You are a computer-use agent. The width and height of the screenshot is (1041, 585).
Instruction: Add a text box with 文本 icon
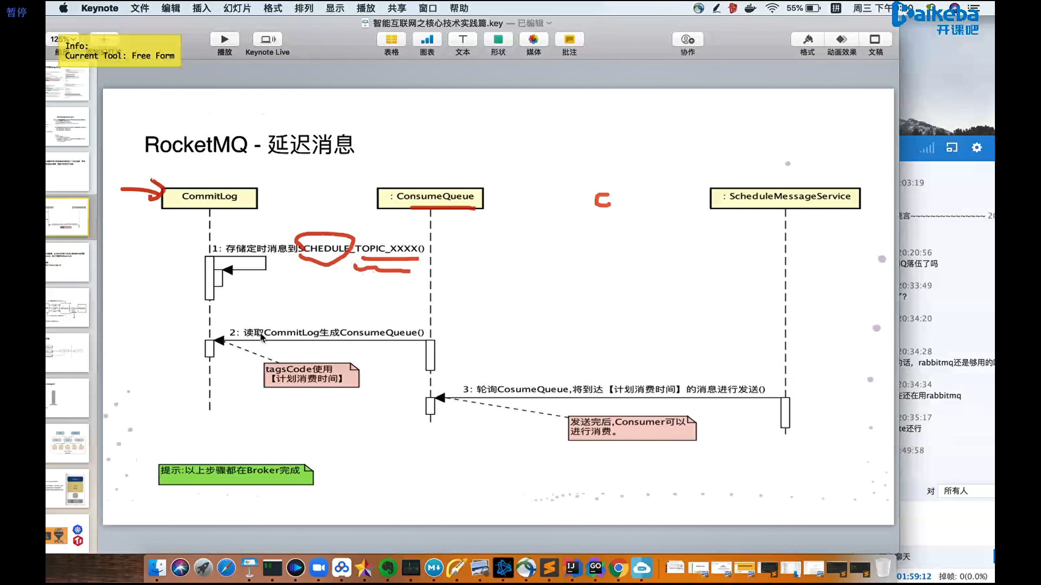click(462, 40)
